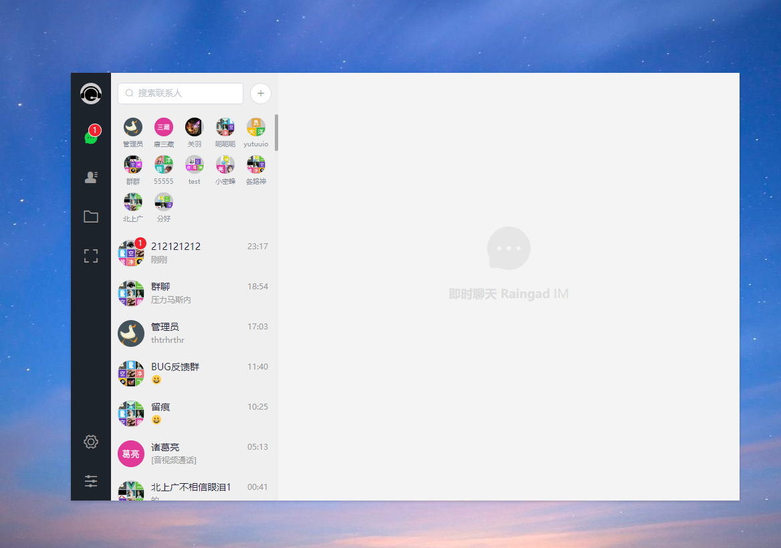Image resolution: width=781 pixels, height=548 pixels.
Task: Toggle fullscreen mode icon
Action: click(91, 256)
